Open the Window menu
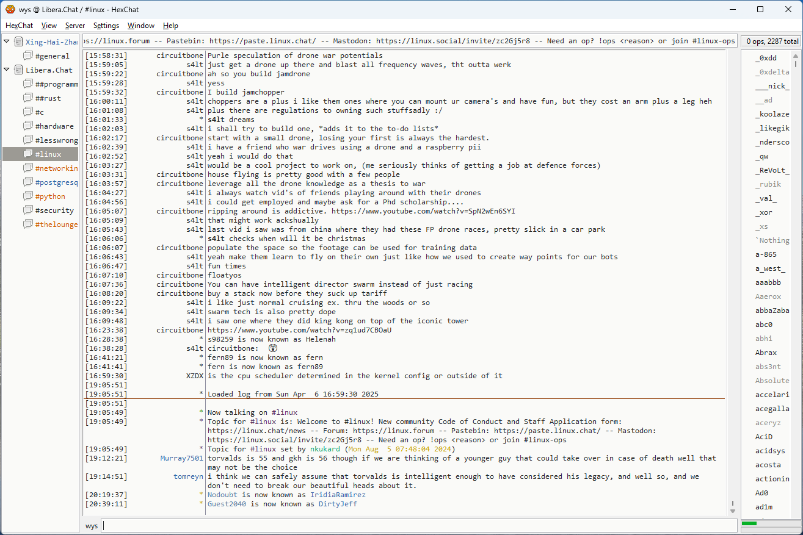This screenshot has height=535, width=803. pyautogui.click(x=140, y=26)
